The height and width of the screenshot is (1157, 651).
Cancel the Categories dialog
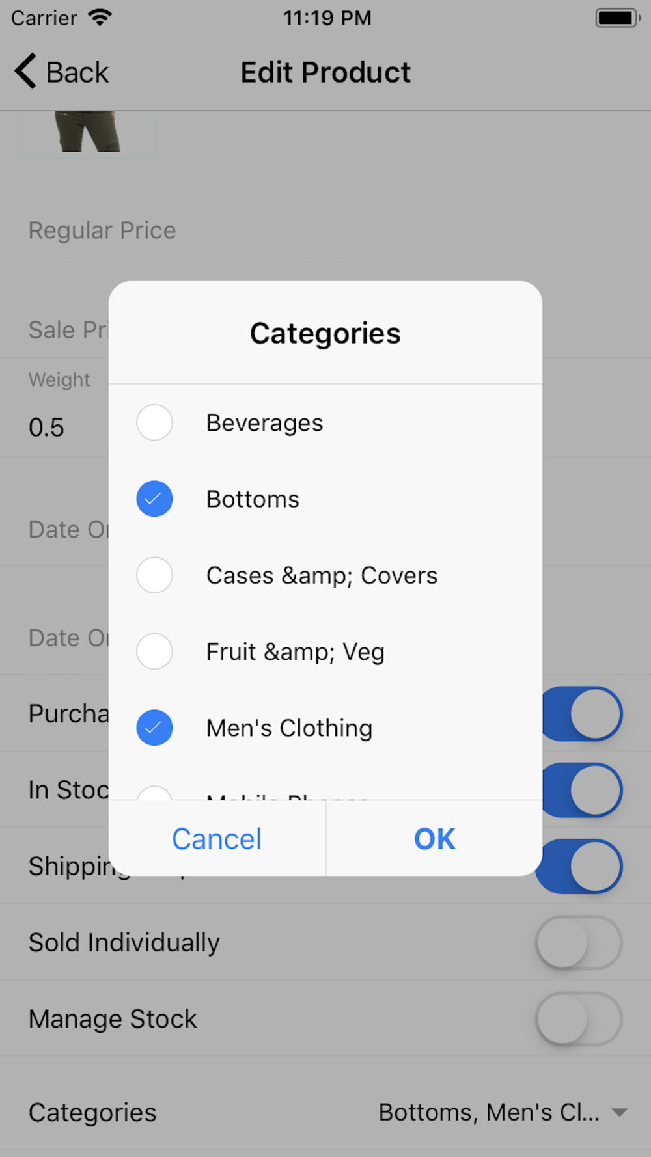tap(217, 838)
